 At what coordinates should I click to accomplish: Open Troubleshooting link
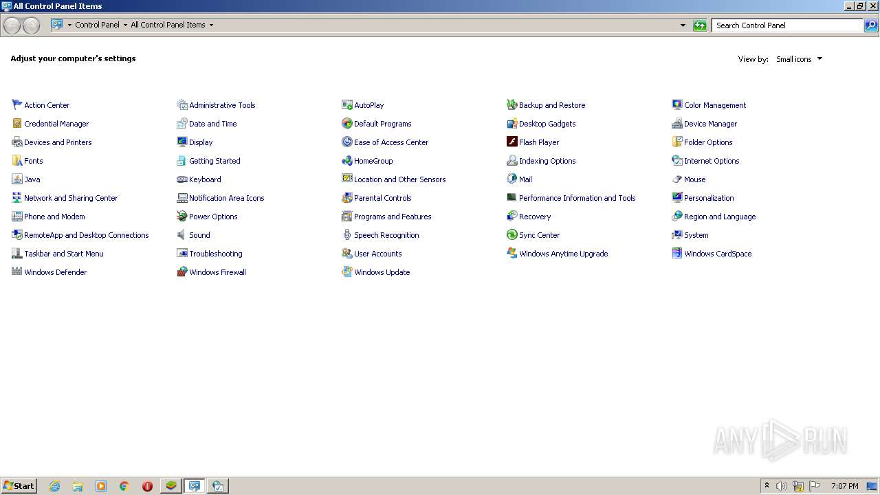[x=216, y=254]
